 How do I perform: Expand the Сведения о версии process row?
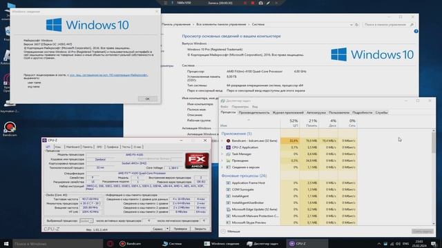222,167
